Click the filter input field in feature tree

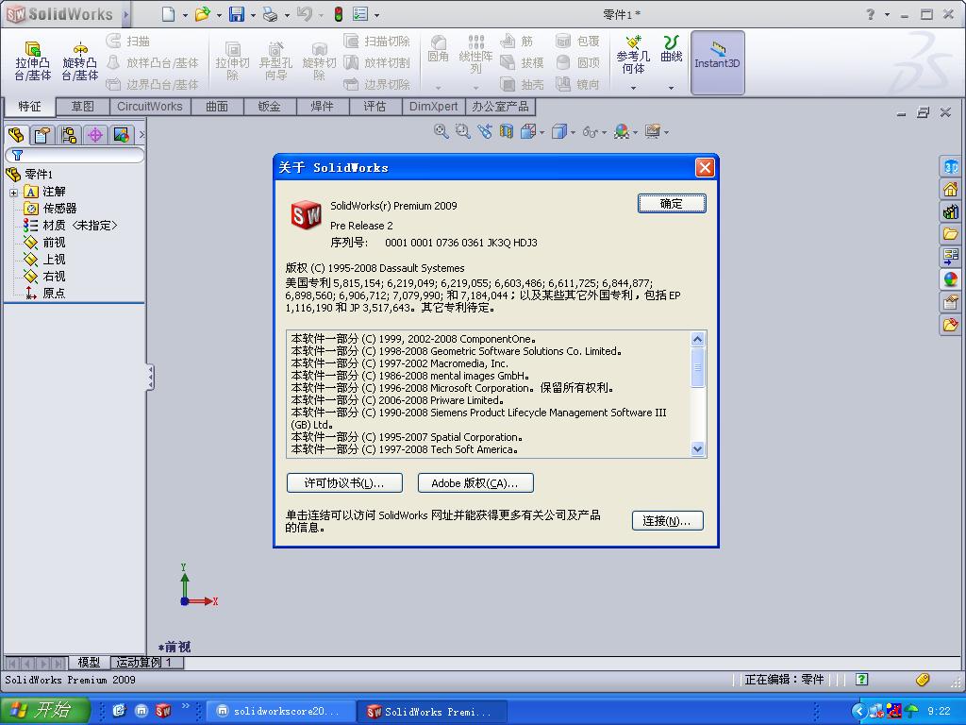pos(75,156)
